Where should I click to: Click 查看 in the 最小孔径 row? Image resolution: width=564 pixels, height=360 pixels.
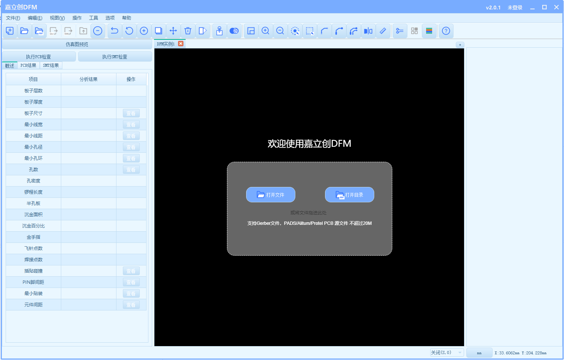[131, 147]
